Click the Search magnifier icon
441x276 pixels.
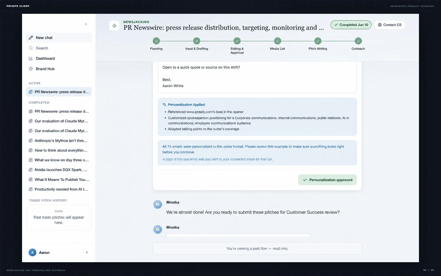(x=31, y=48)
